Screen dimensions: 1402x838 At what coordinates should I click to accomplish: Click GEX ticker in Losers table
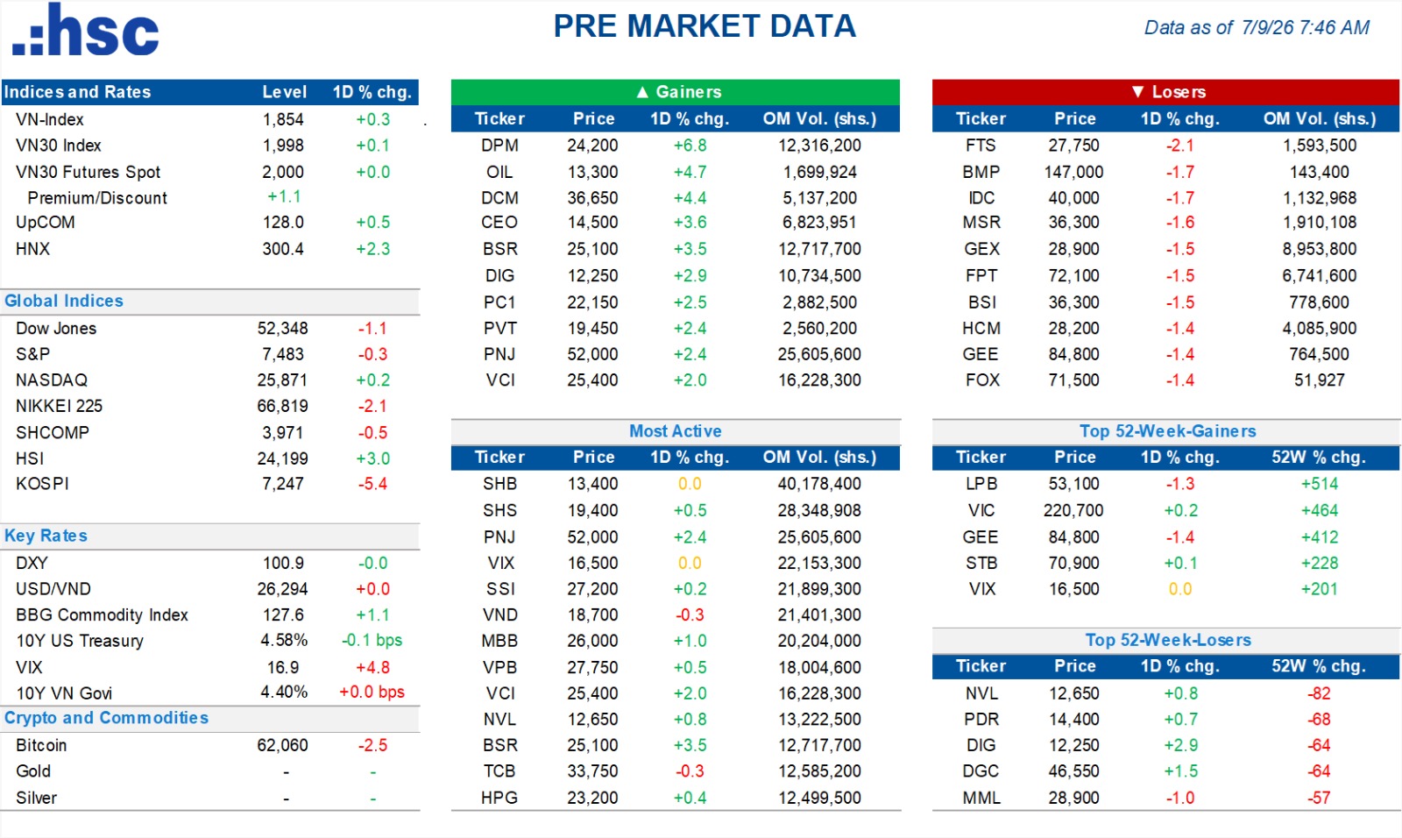pyautogui.click(x=981, y=249)
